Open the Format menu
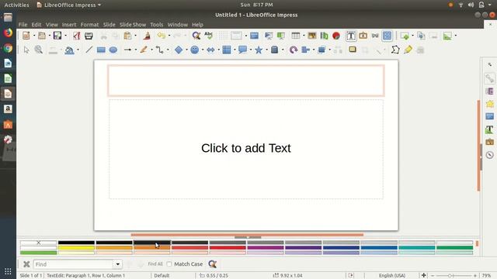This screenshot has height=279, width=497. click(x=90, y=24)
